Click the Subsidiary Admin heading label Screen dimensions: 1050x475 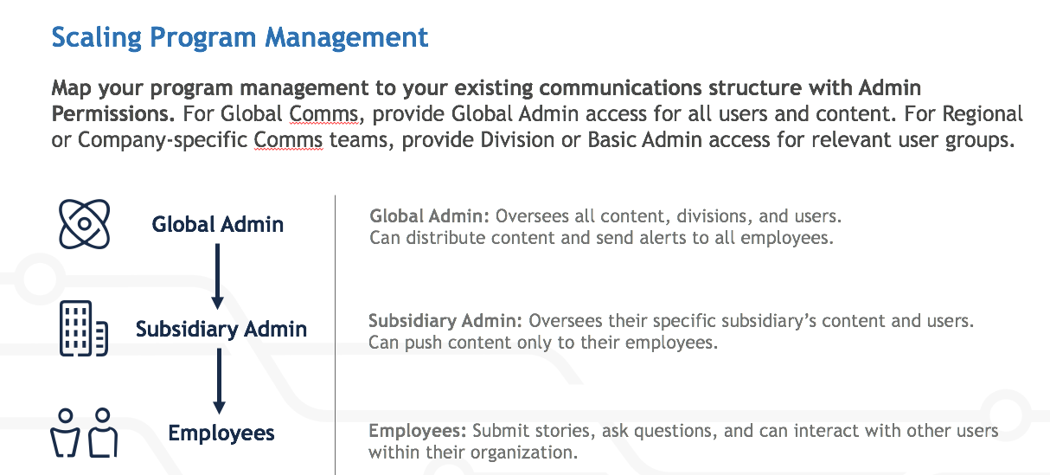(221, 329)
